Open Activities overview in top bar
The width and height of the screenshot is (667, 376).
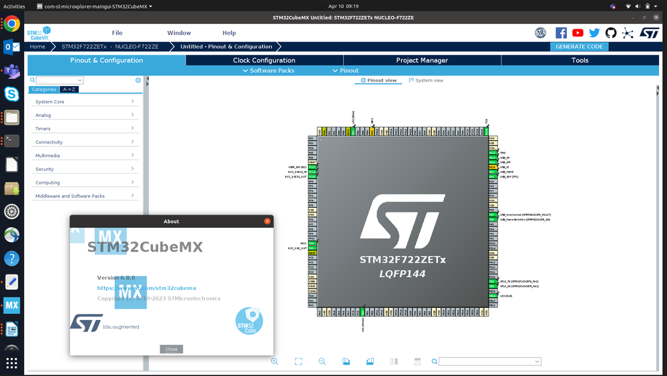point(14,7)
